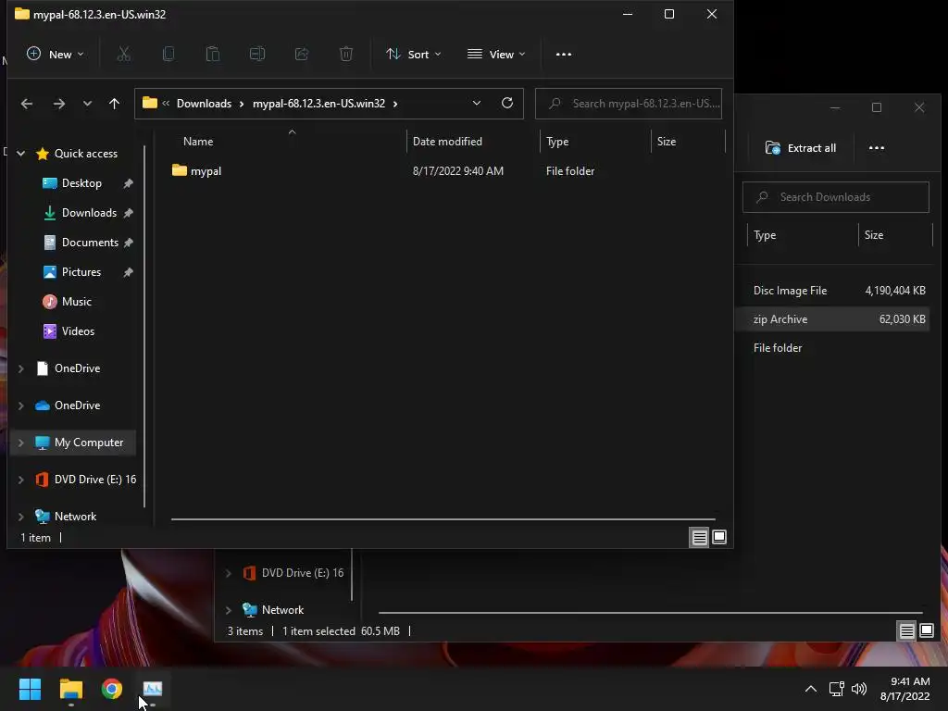Go back with the left arrow
This screenshot has width=948, height=711.
pos(27,104)
